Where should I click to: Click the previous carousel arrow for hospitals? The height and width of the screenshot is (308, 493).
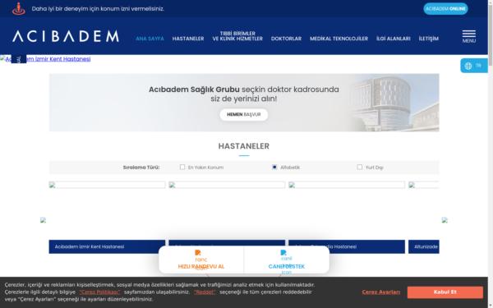pyautogui.click(x=43, y=220)
